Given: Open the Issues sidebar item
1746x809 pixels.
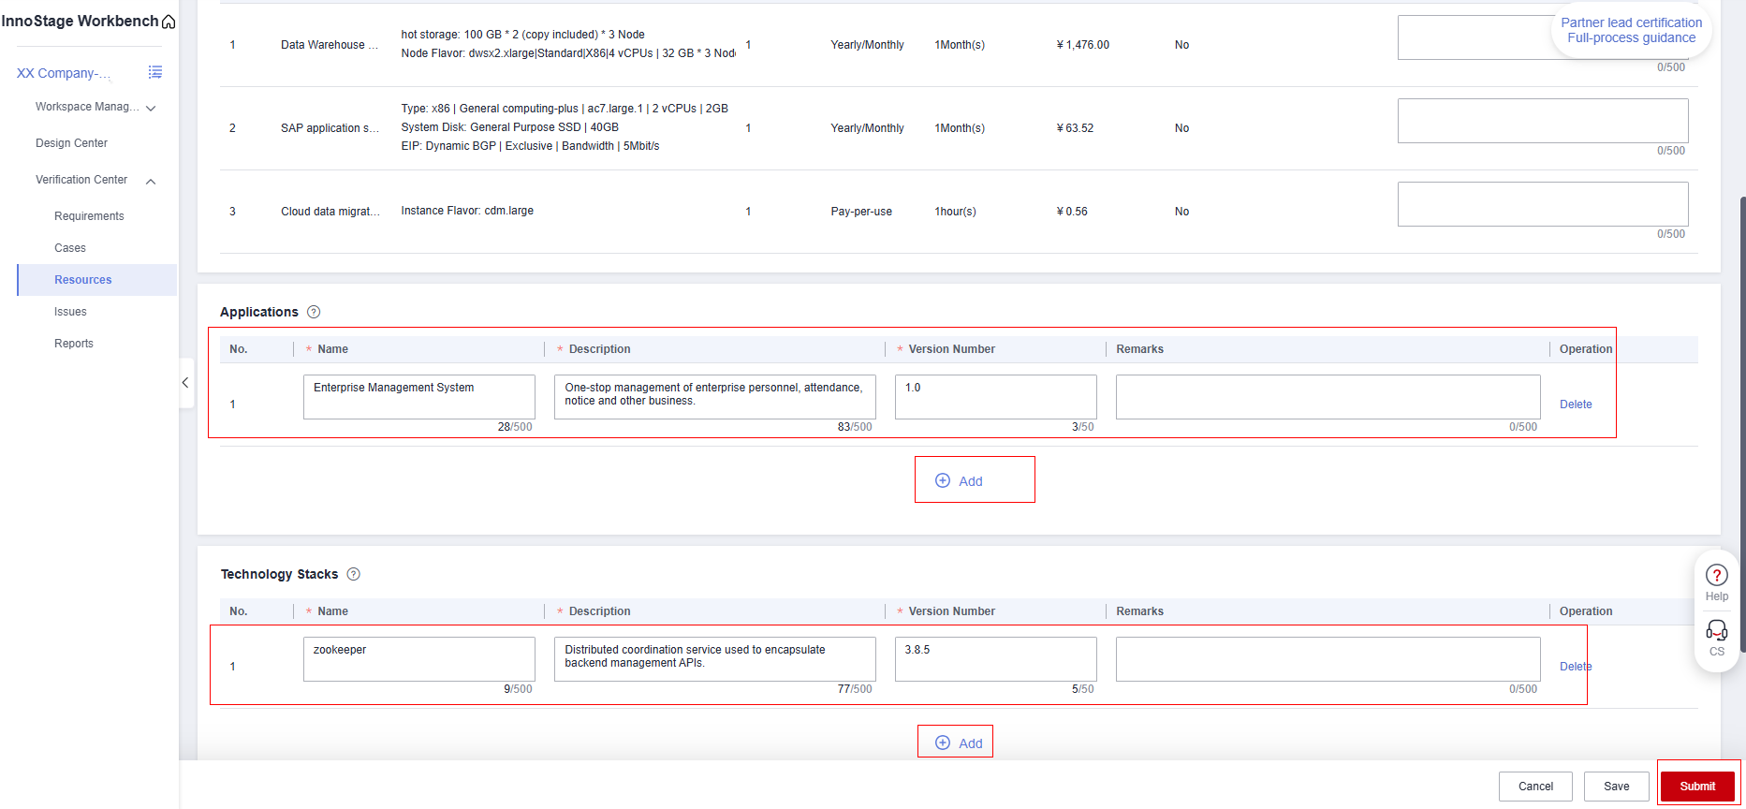Looking at the screenshot, I should coord(70,312).
